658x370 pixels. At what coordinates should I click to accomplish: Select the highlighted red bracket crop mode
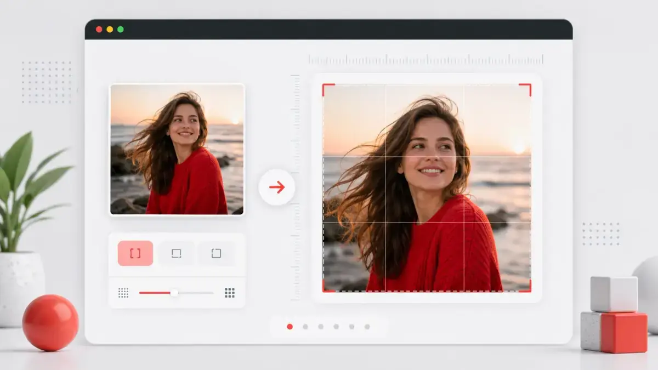click(x=135, y=253)
